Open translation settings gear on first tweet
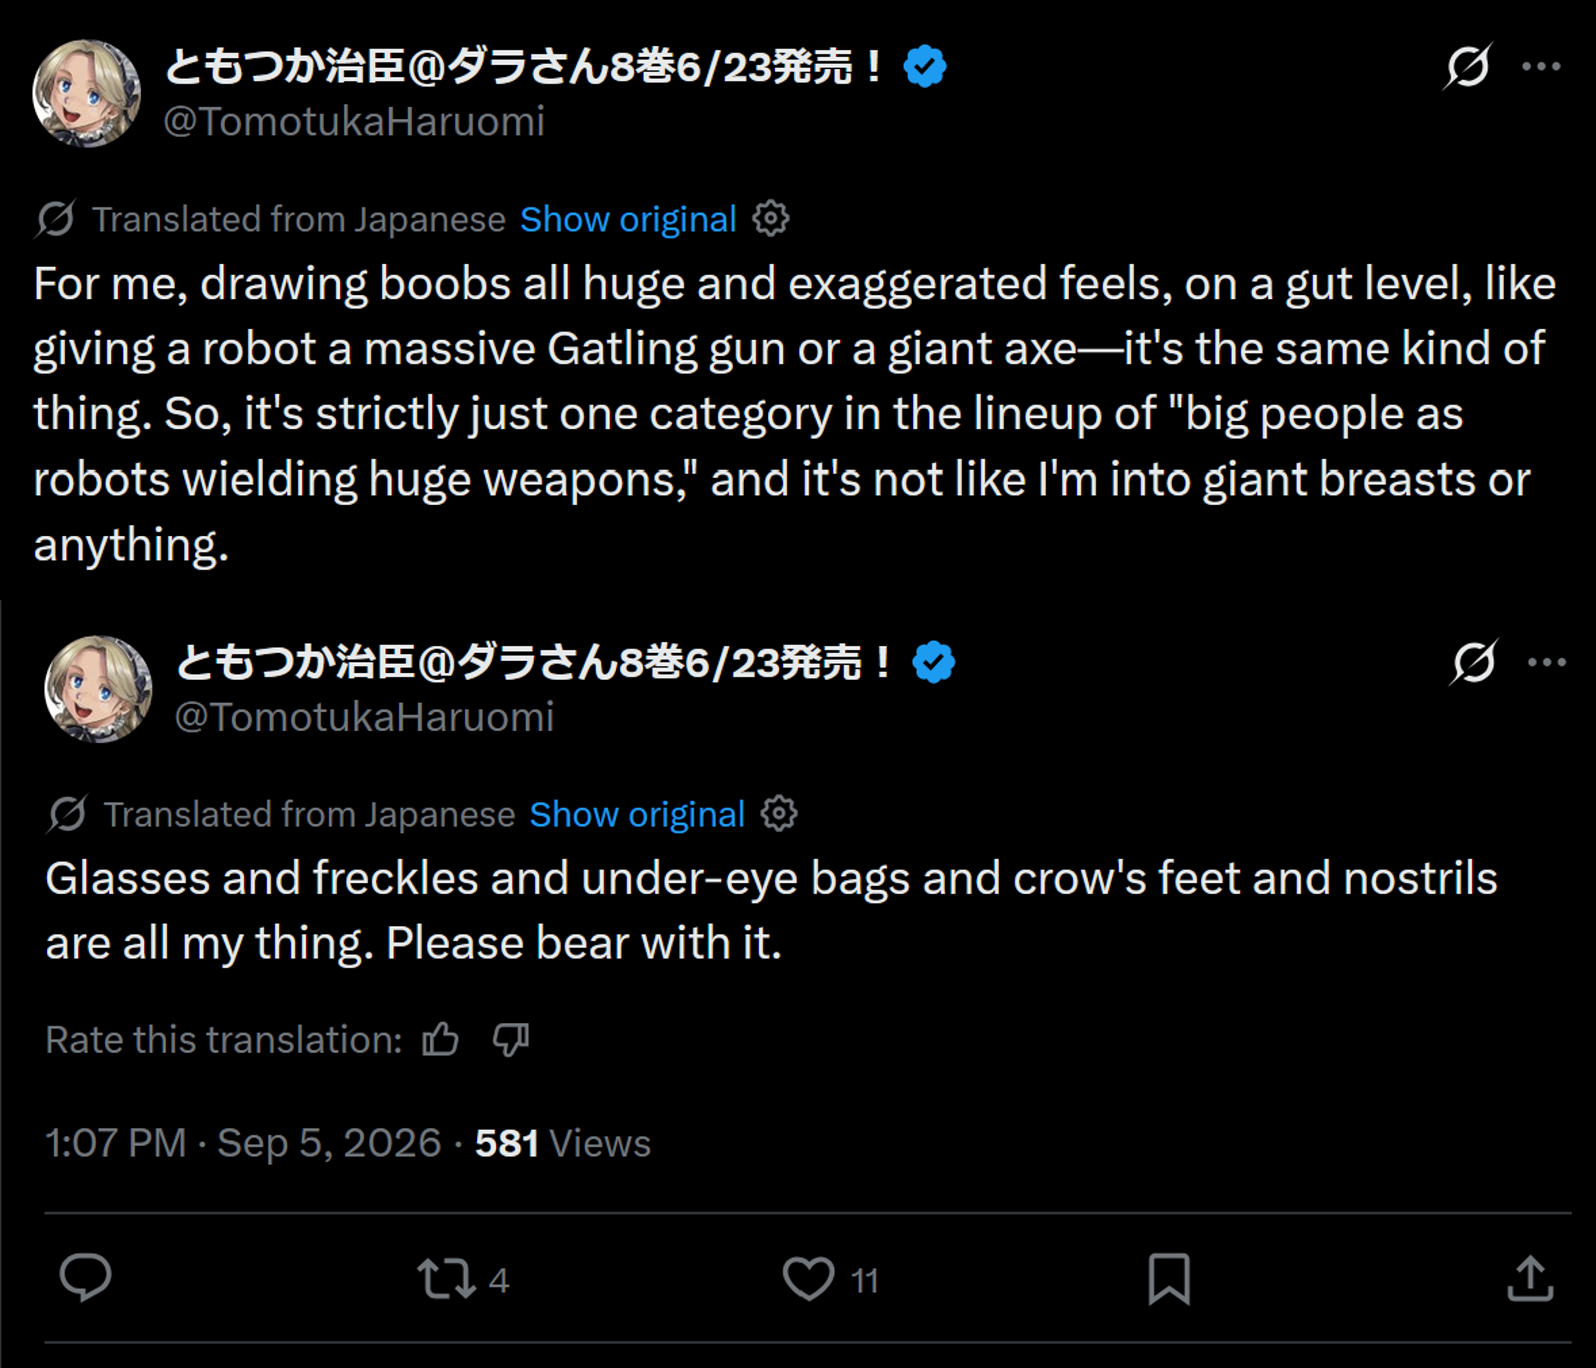 click(771, 219)
